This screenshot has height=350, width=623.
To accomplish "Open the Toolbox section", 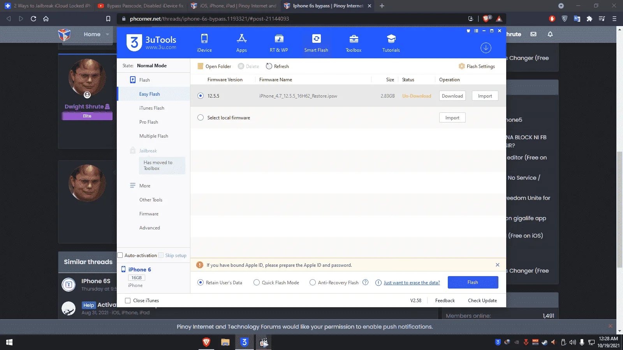I will [x=354, y=43].
